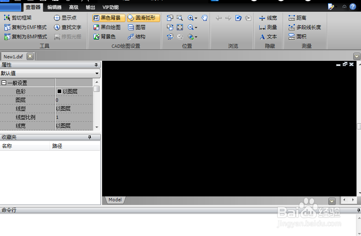
Task: Fit the drawing to window
Action: tap(180, 27)
